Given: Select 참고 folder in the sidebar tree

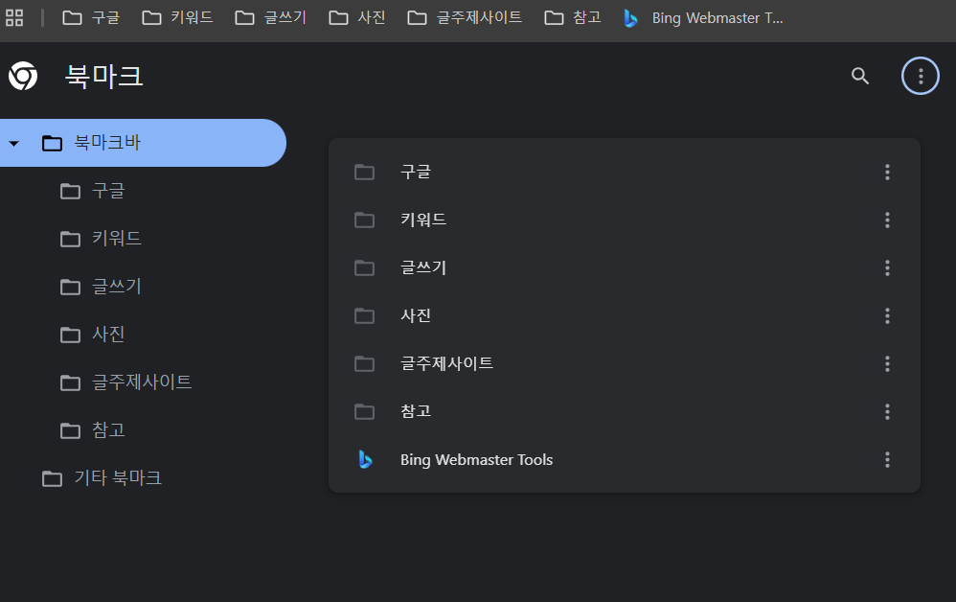Looking at the screenshot, I should click(x=93, y=430).
